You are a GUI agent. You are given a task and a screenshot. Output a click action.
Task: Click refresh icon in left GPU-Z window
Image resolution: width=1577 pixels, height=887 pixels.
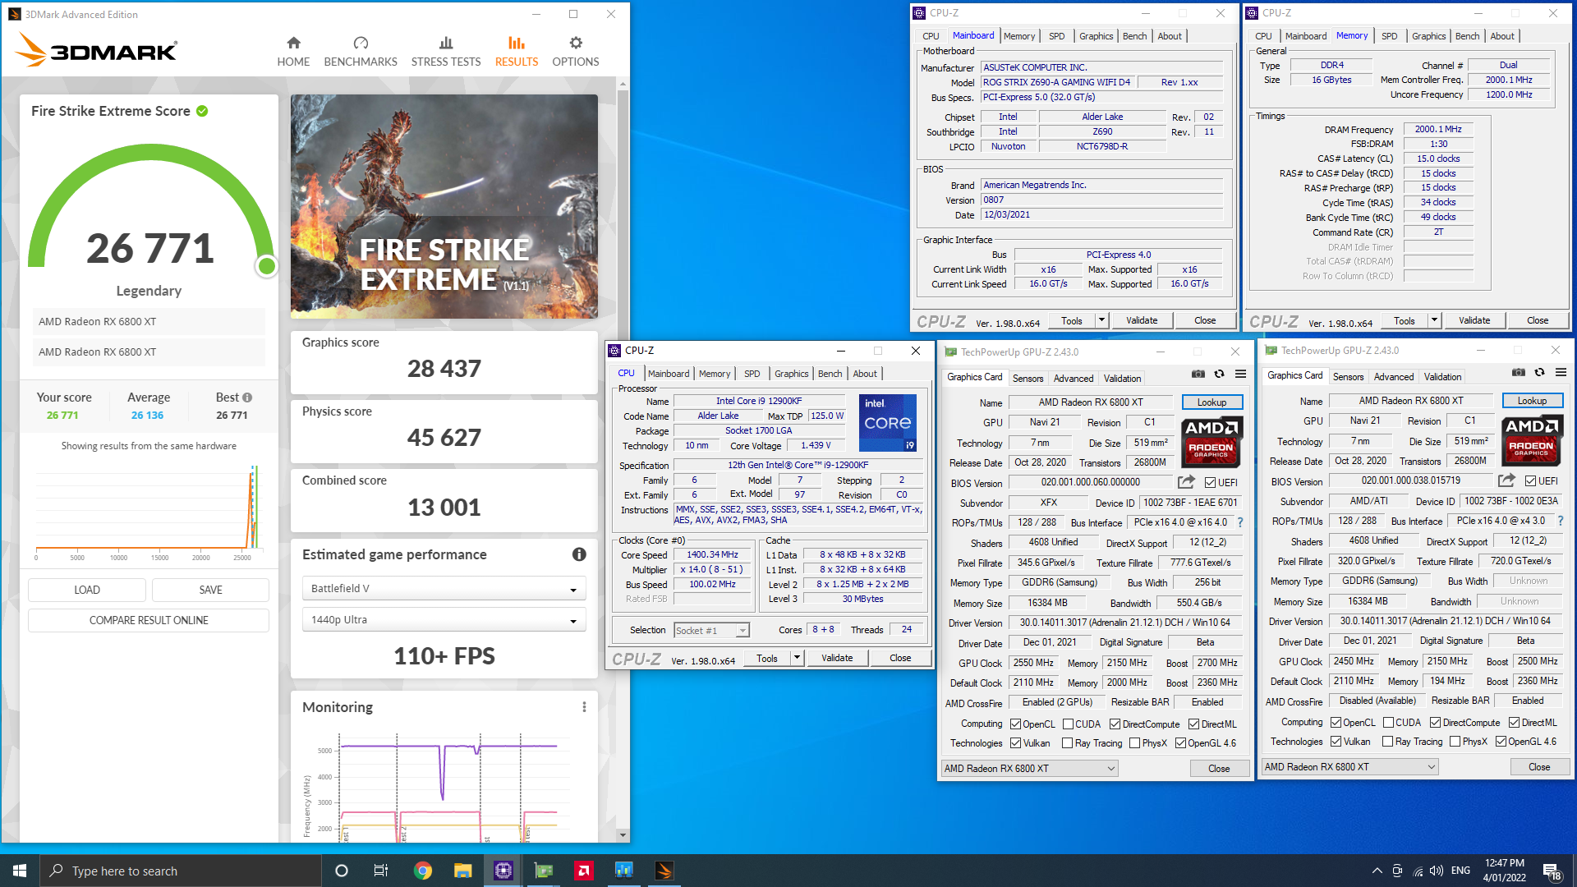point(1220,375)
